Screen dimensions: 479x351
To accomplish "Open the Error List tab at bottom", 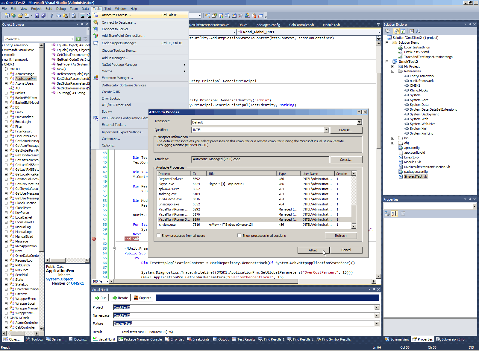I will (x=175, y=339).
